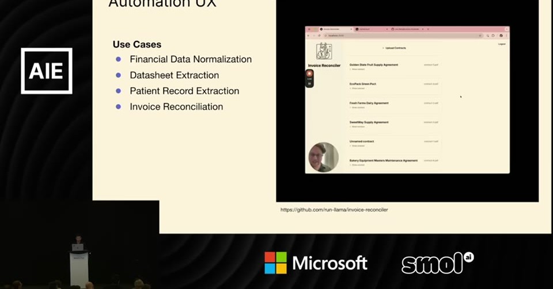The image size is (553, 289).
Task: Open the github.com/run-llama/invoice-reconciler link
Action: pos(334,210)
